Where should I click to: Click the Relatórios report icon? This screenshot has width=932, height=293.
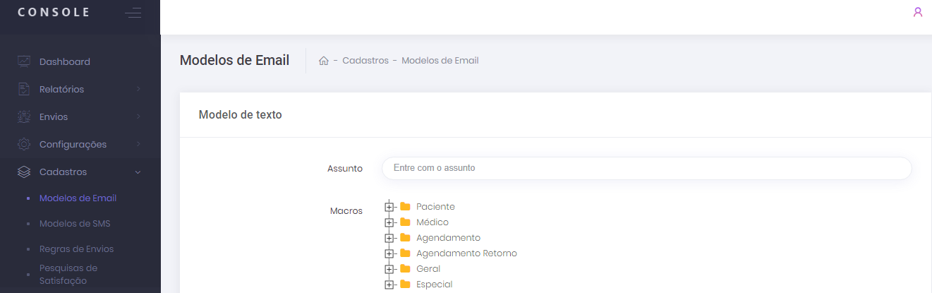(x=24, y=89)
